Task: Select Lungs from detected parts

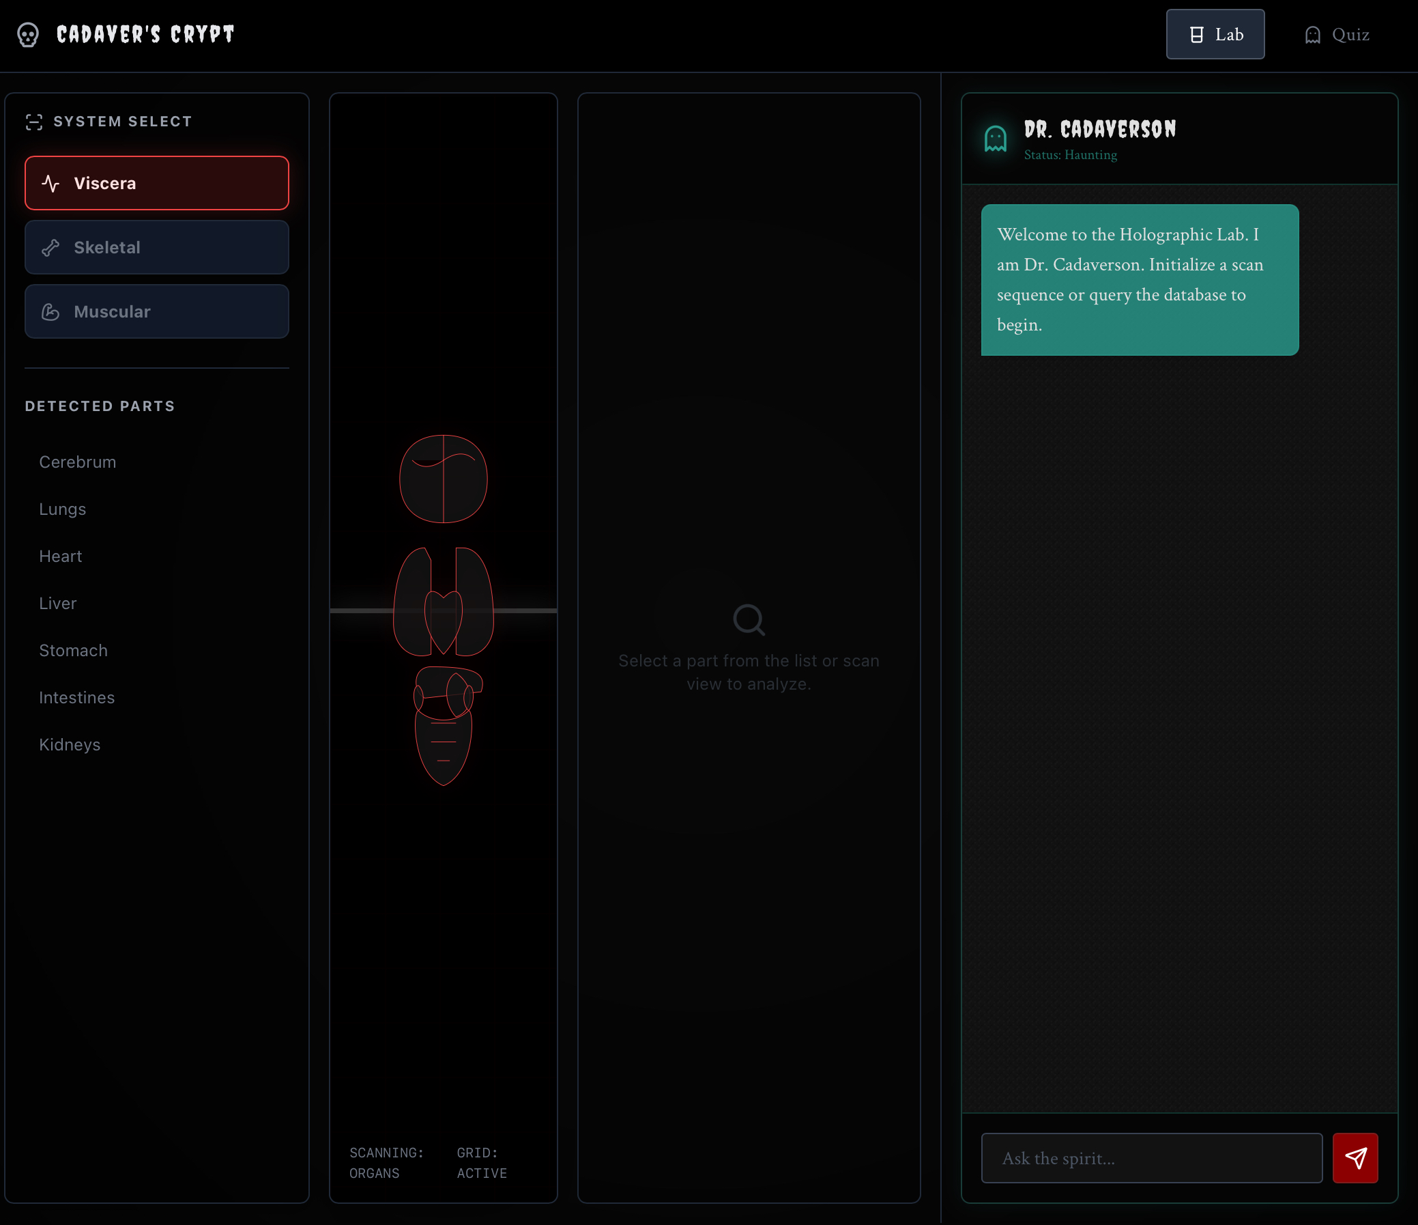Action: tap(62, 509)
